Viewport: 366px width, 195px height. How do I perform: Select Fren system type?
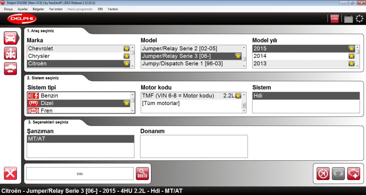(79, 110)
